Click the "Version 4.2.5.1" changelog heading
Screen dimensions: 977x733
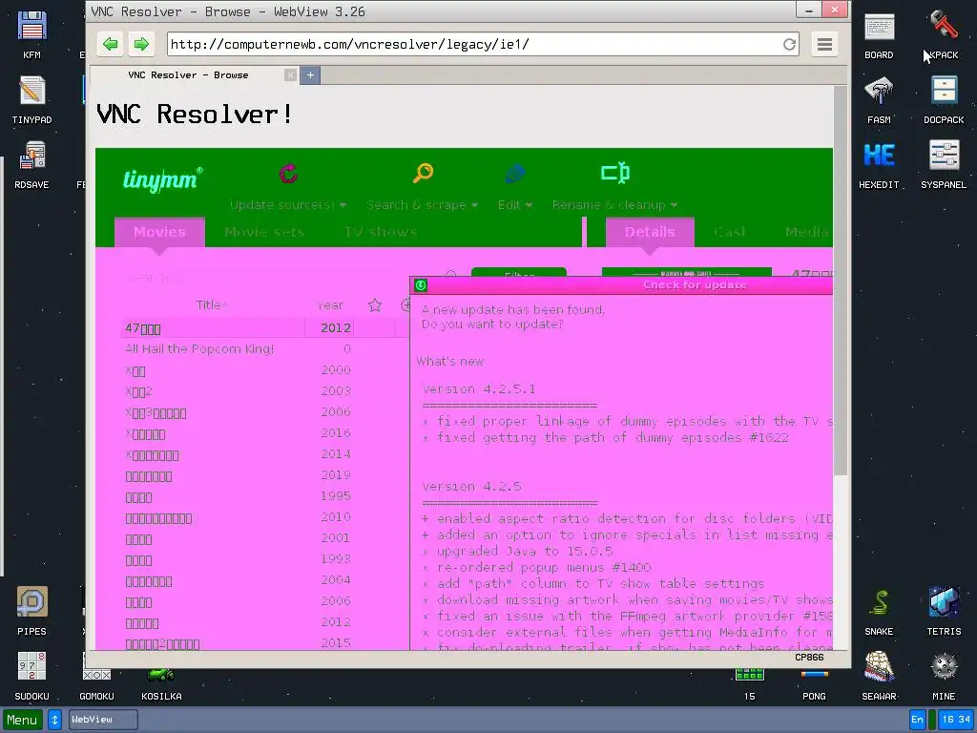pos(479,389)
